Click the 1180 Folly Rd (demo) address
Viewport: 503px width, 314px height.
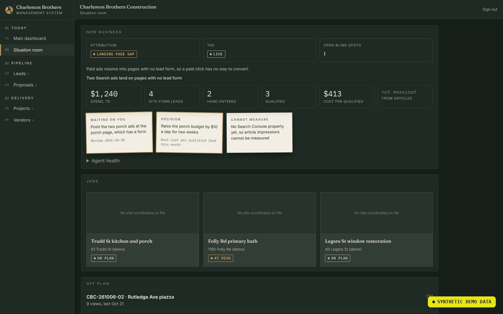226,249
